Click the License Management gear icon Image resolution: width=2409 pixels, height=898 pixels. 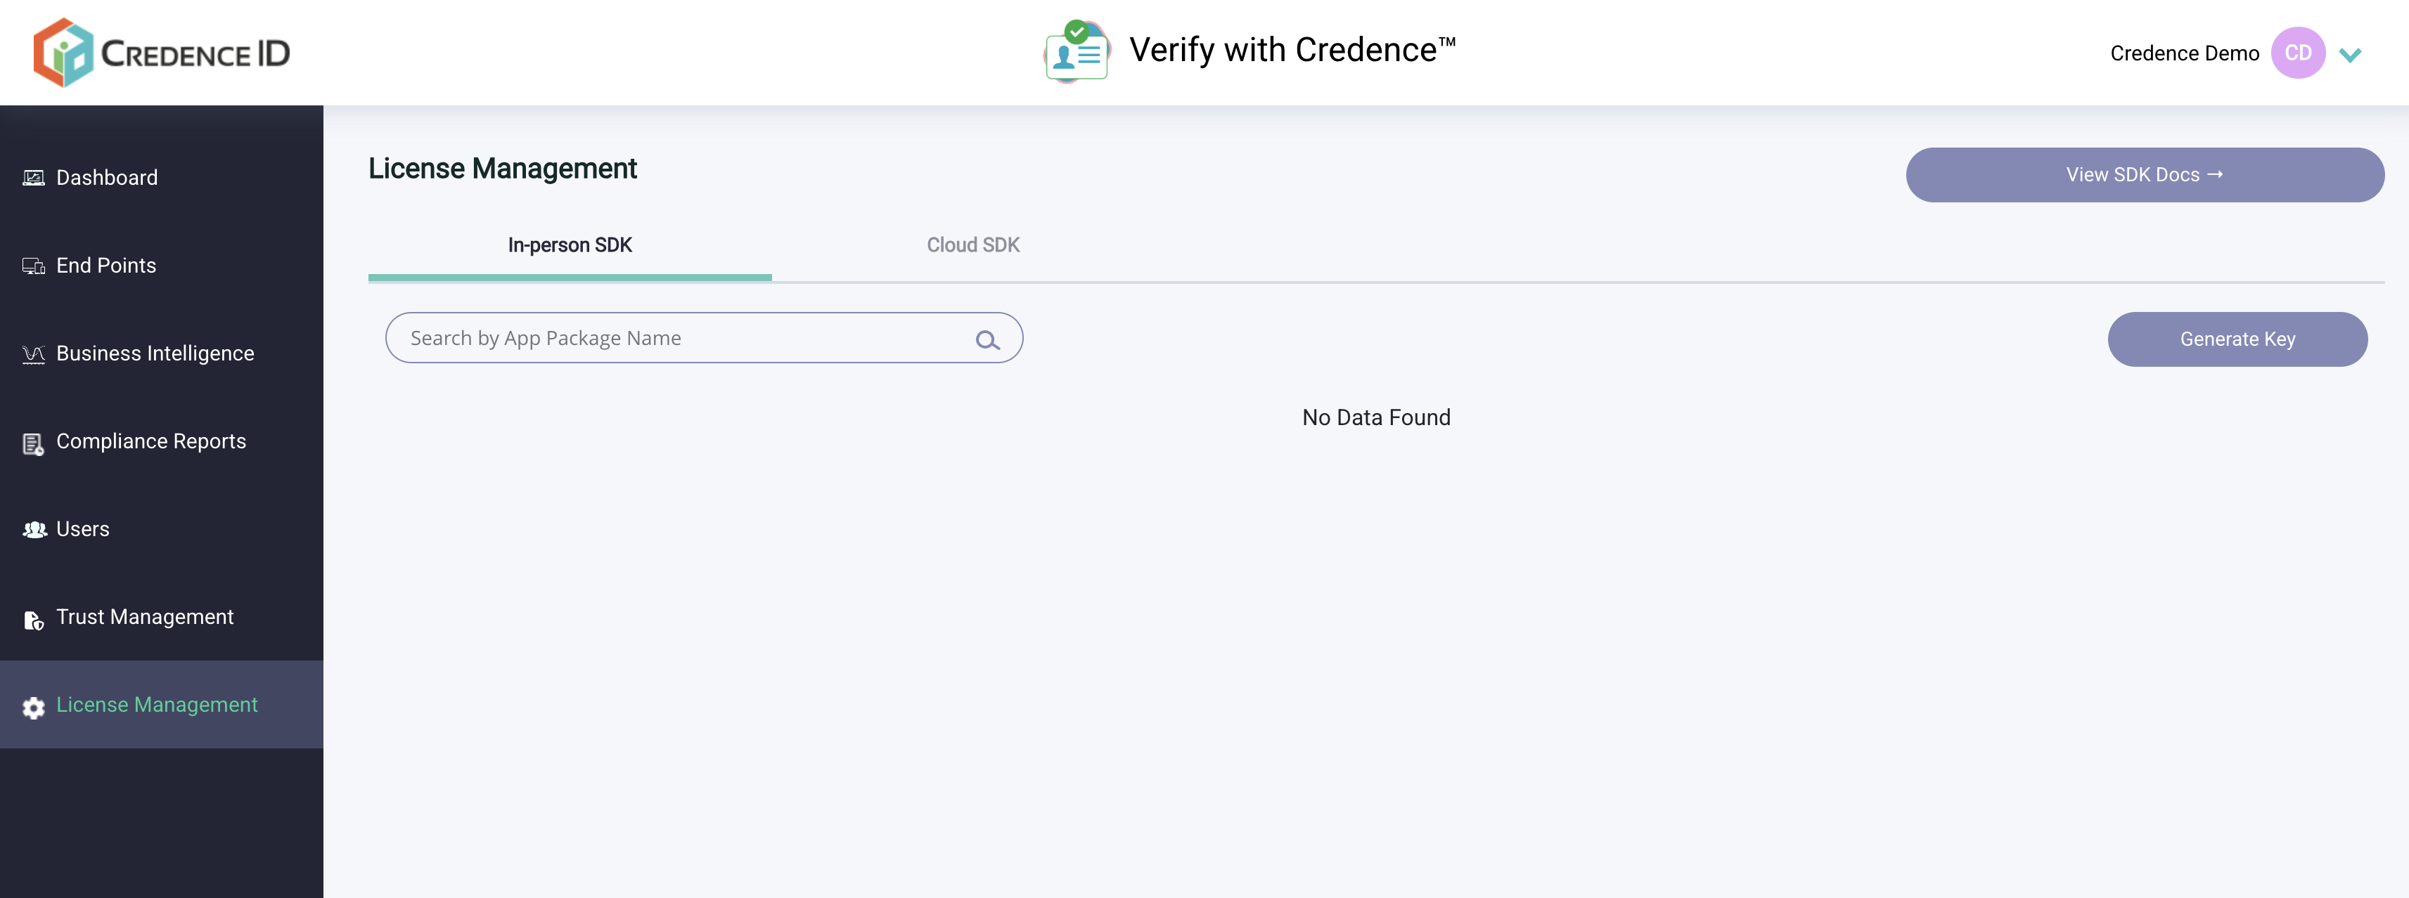pos(34,708)
